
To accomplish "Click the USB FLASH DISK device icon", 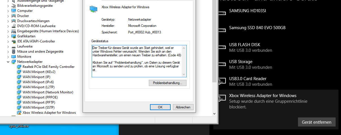I will tap(222, 48).
